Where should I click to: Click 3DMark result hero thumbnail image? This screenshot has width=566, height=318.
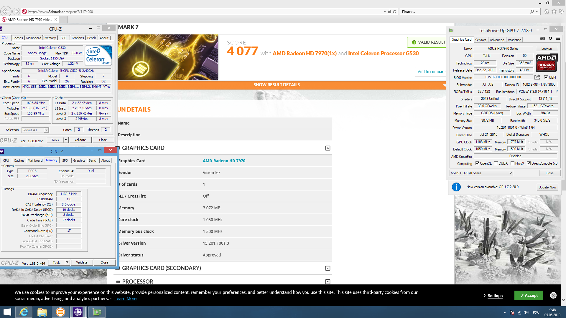pos(168,57)
